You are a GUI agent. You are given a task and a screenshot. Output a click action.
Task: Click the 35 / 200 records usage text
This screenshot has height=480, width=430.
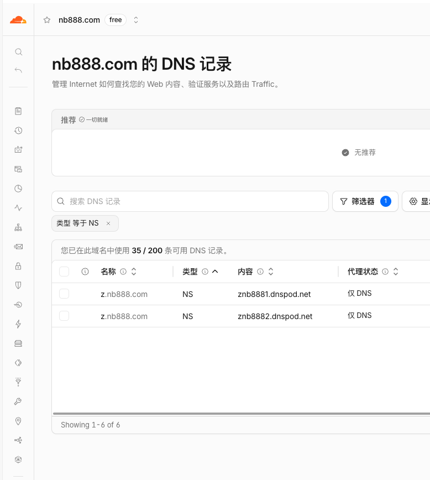pyautogui.click(x=147, y=251)
